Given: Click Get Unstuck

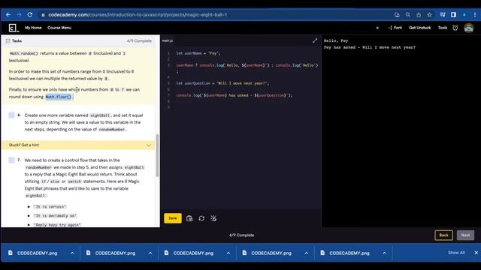Looking at the screenshot, I should (419, 28).
